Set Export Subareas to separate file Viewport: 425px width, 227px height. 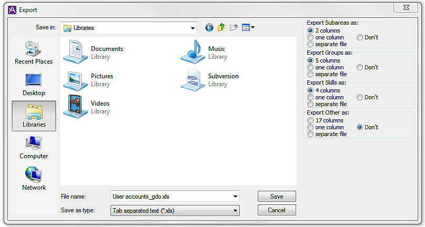click(310, 44)
